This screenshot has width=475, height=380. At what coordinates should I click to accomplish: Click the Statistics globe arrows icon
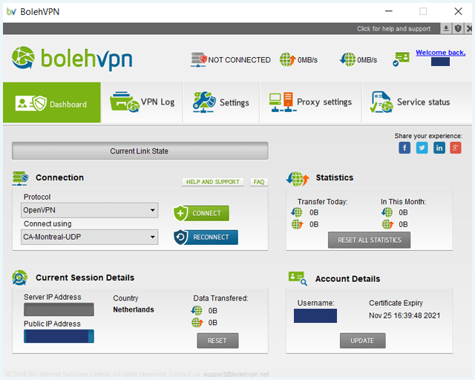pyautogui.click(x=298, y=178)
